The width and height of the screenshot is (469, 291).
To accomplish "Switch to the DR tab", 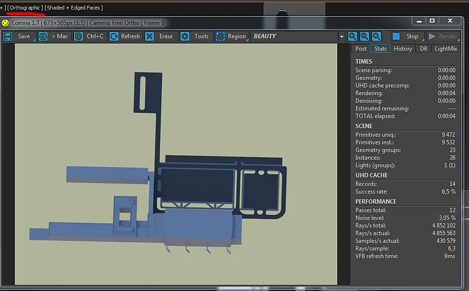I will point(423,49).
